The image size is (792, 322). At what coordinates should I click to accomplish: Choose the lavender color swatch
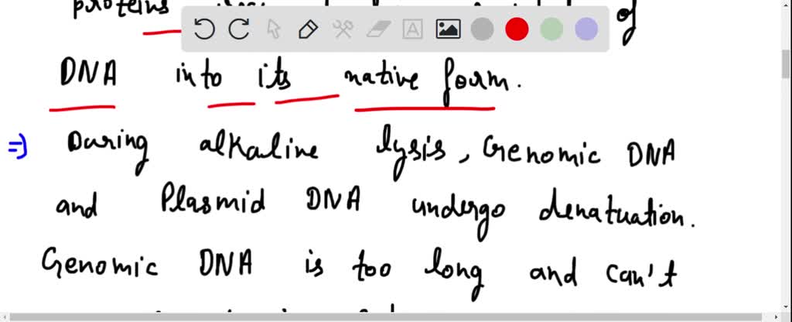[x=586, y=29]
